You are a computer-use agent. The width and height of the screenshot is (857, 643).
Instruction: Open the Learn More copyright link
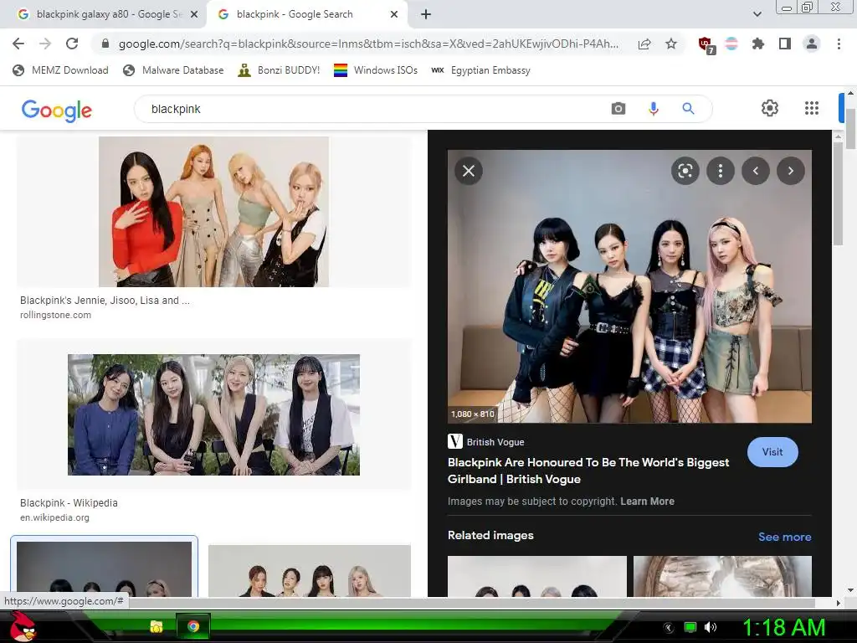coord(647,502)
